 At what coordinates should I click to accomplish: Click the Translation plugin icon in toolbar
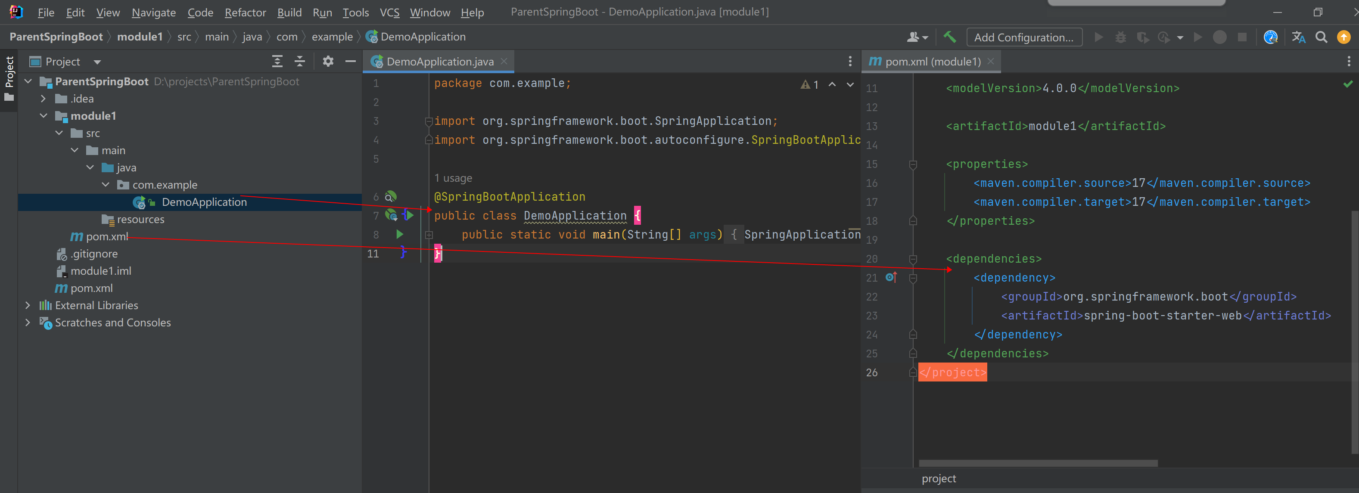[1299, 37]
